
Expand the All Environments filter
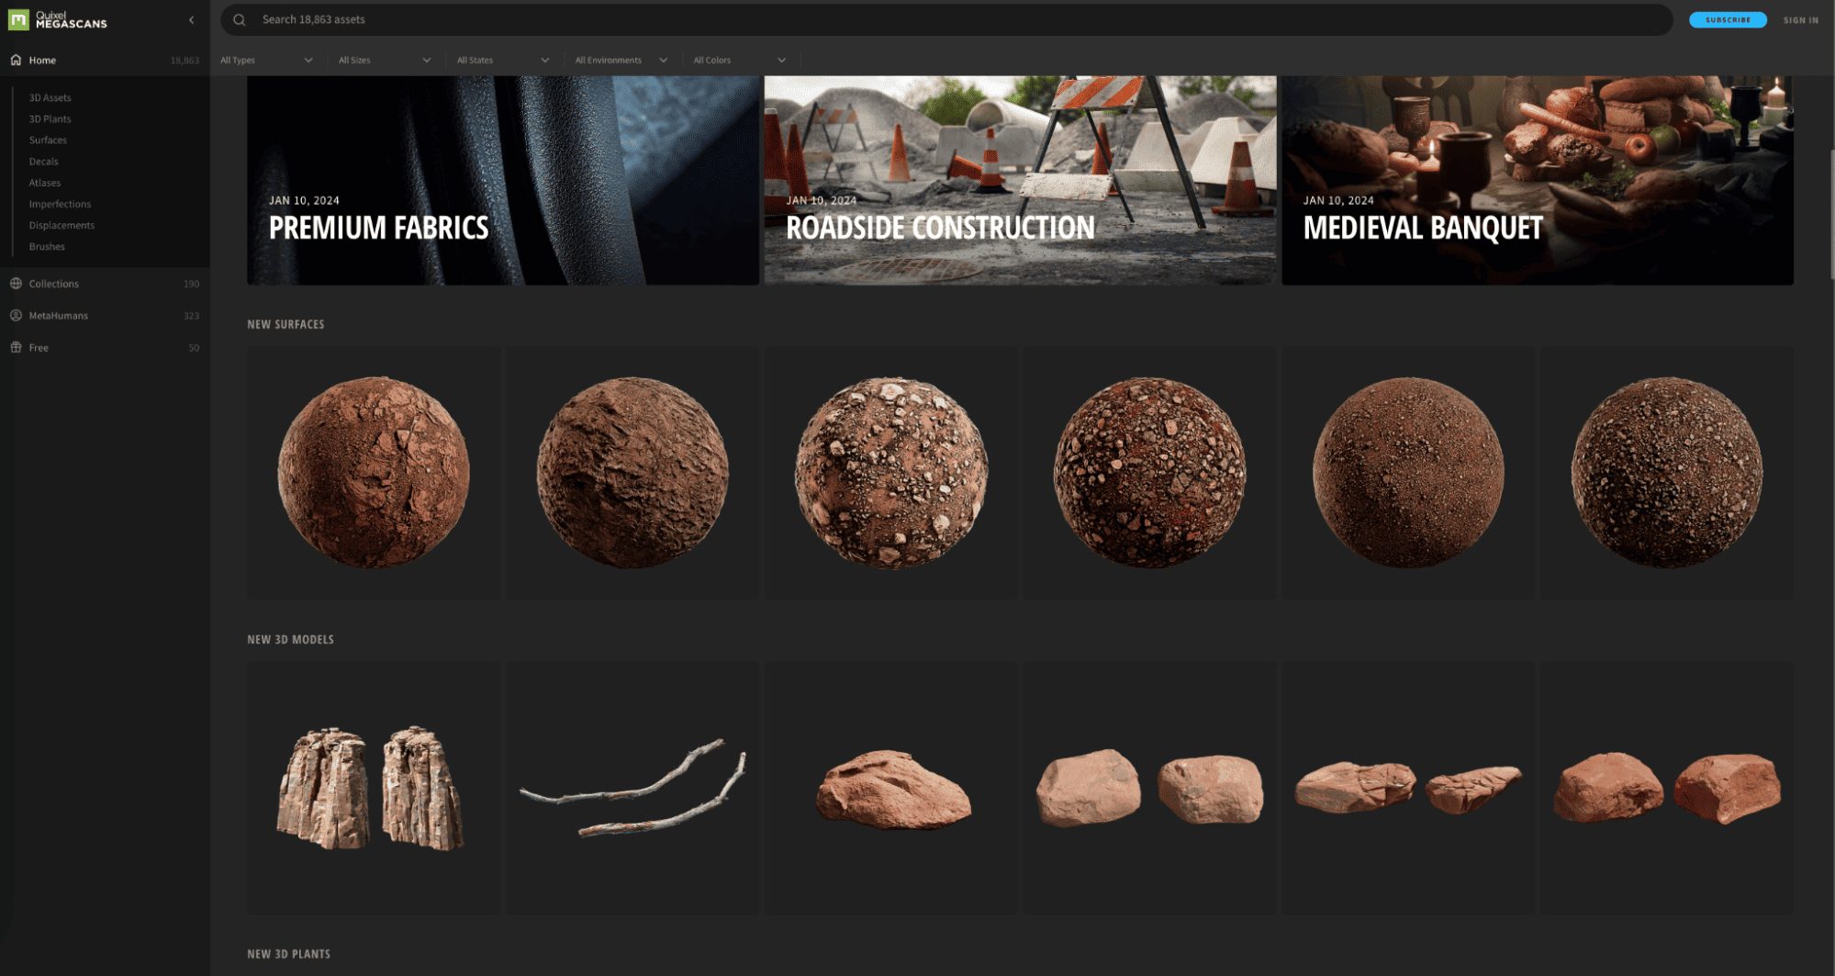[x=621, y=60]
